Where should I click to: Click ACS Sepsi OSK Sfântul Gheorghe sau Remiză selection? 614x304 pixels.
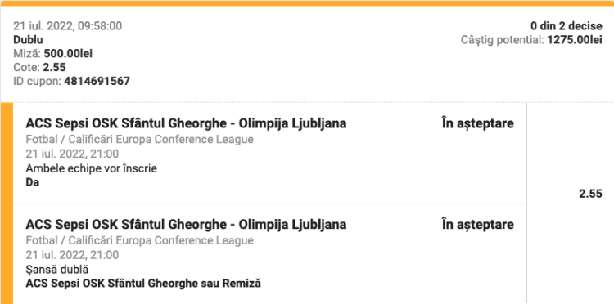pos(143,283)
